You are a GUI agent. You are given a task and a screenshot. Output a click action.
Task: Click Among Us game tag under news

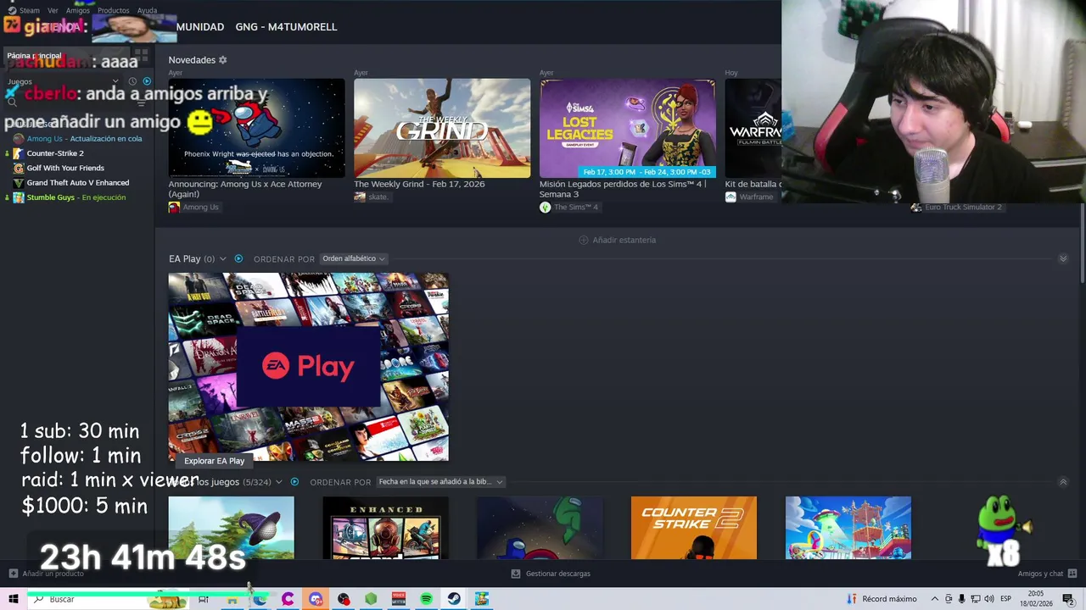(193, 208)
